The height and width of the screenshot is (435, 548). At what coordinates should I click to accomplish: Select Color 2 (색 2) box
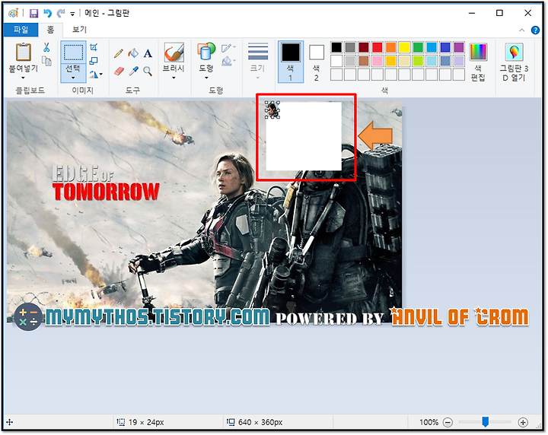[x=317, y=62]
